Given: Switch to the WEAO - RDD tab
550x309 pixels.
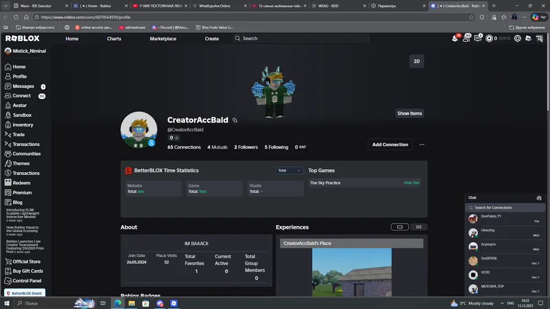Looking at the screenshot, I should [339, 6].
